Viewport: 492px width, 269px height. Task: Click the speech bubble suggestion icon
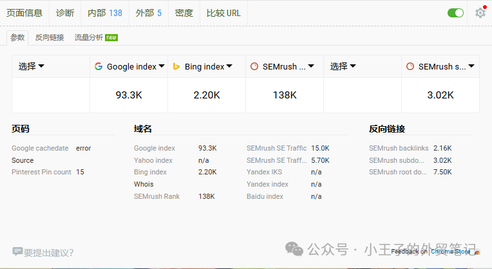[17, 252]
